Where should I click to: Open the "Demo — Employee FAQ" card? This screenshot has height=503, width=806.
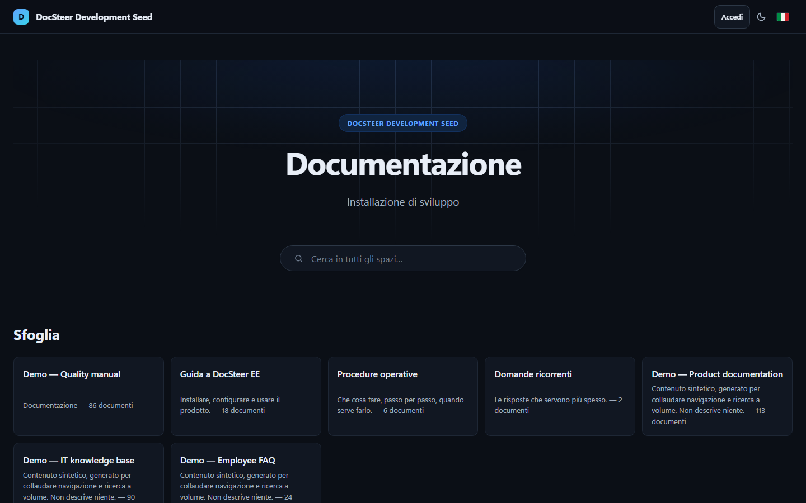point(246,473)
